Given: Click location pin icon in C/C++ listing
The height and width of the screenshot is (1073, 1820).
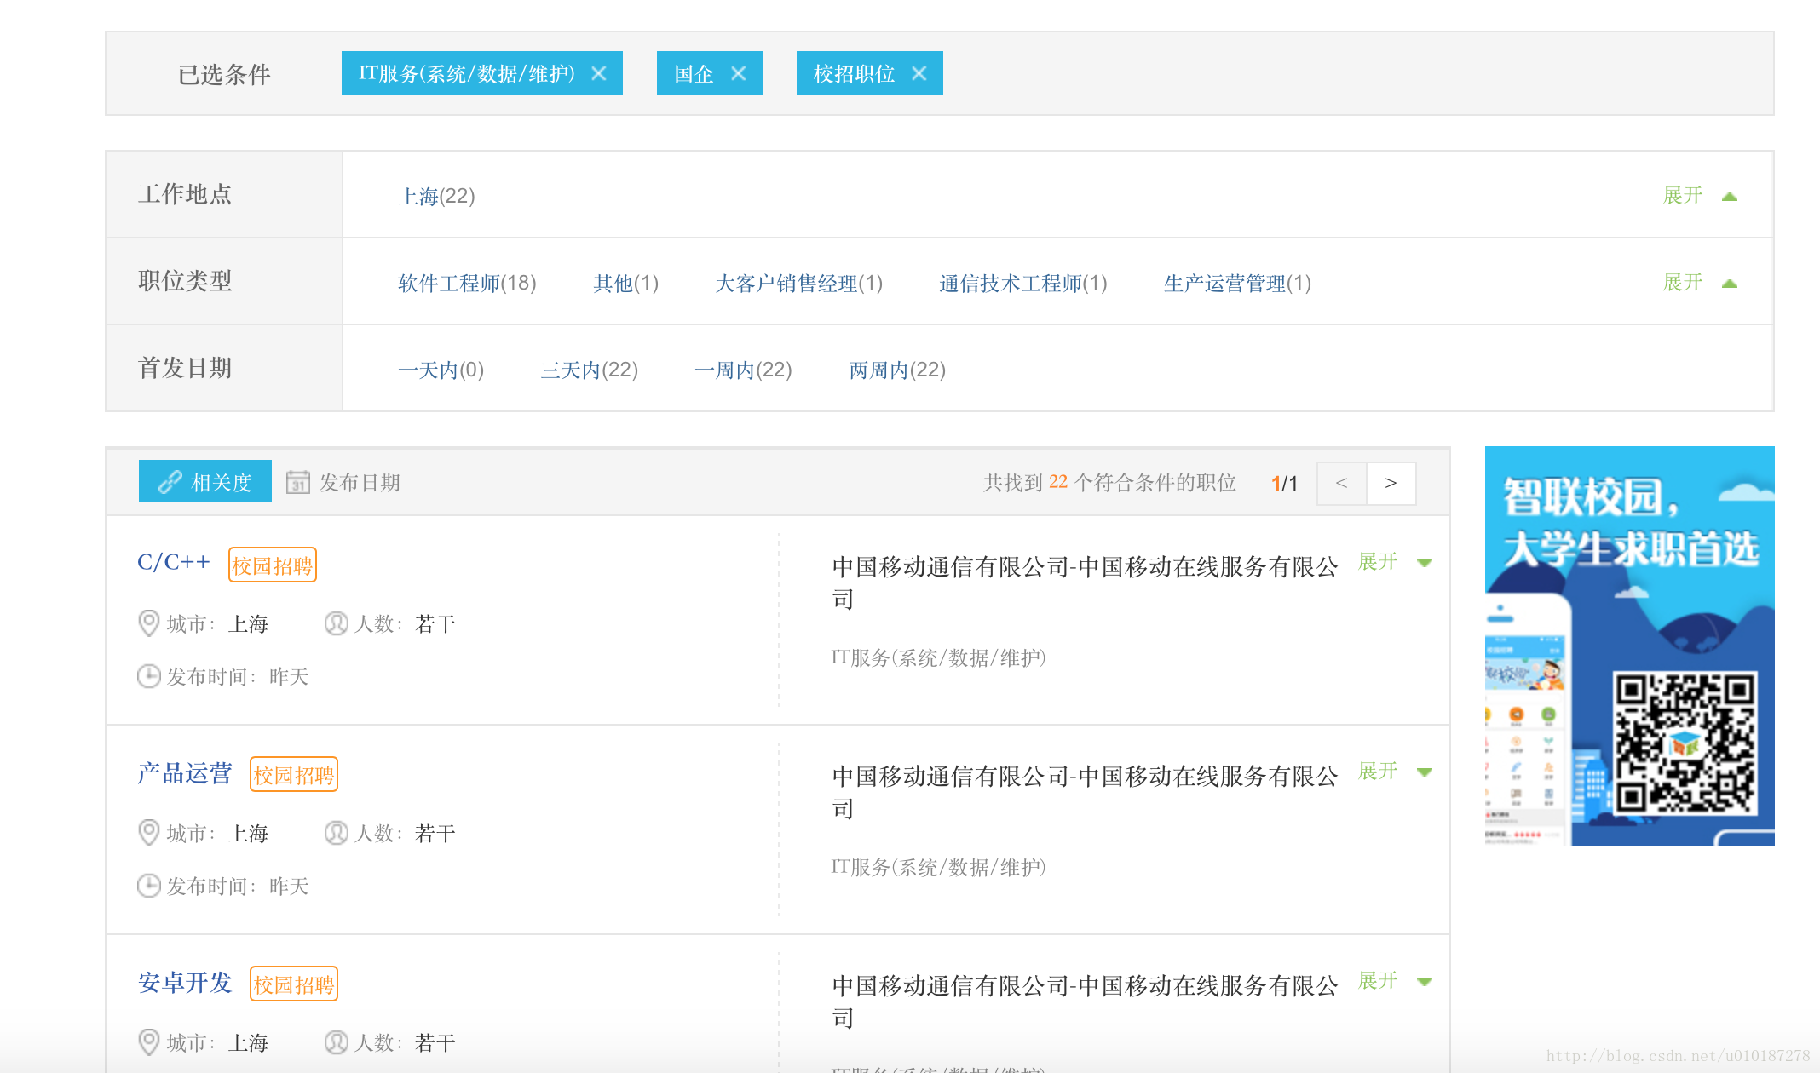Looking at the screenshot, I should [x=148, y=623].
